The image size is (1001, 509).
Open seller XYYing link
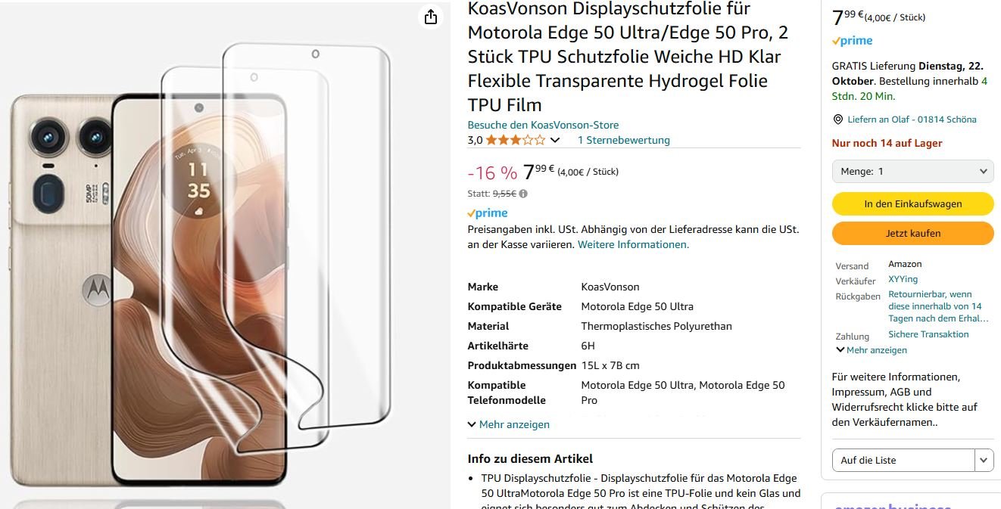click(903, 279)
